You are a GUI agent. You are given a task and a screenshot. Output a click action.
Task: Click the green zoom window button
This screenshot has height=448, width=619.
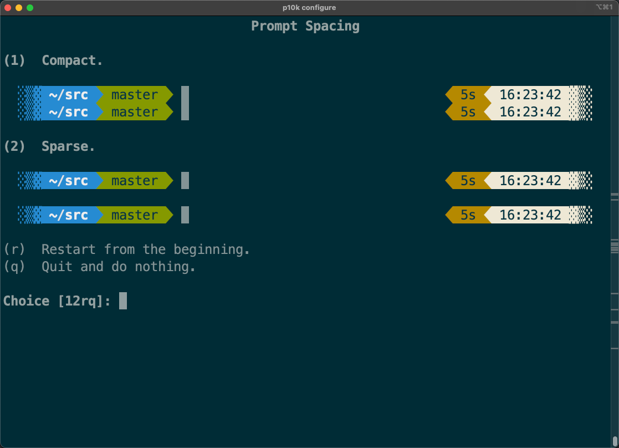pos(30,8)
